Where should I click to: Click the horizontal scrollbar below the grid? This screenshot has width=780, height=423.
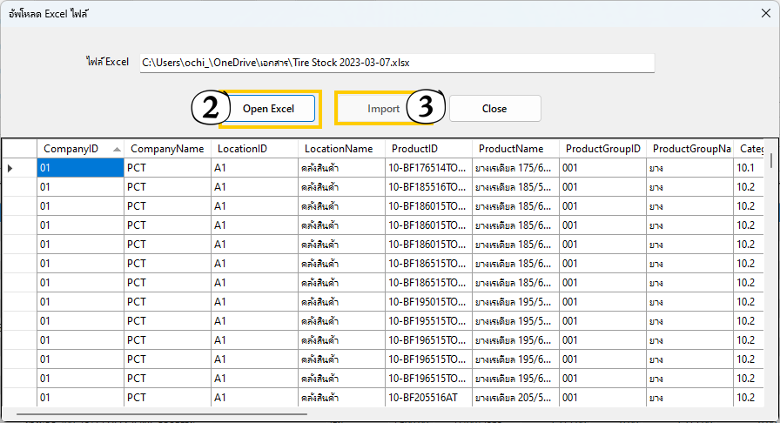(174, 412)
